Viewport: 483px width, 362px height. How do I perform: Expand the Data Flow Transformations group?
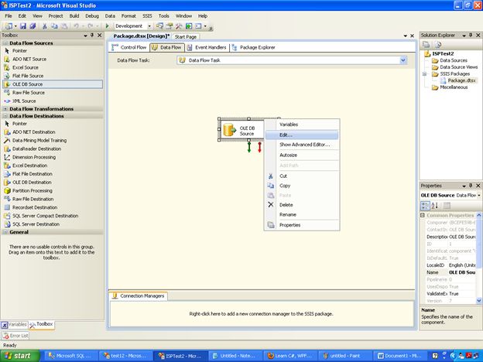5,109
